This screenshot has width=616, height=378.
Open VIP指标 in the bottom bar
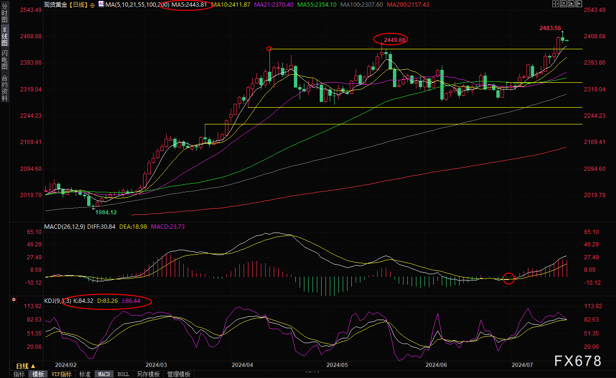(x=61, y=374)
